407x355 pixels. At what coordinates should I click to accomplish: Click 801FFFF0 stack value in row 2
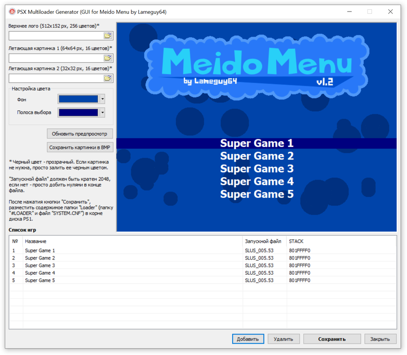[299, 258]
